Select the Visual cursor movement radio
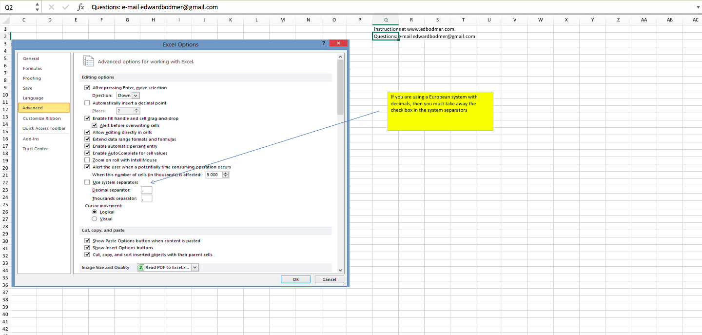This screenshot has width=702, height=335. [95, 219]
